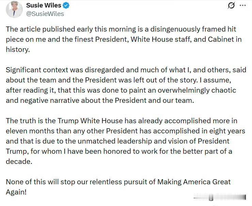Viewport: 252px width, 206px height.
Task: Open the three-dot more options menu
Action: [243, 5]
